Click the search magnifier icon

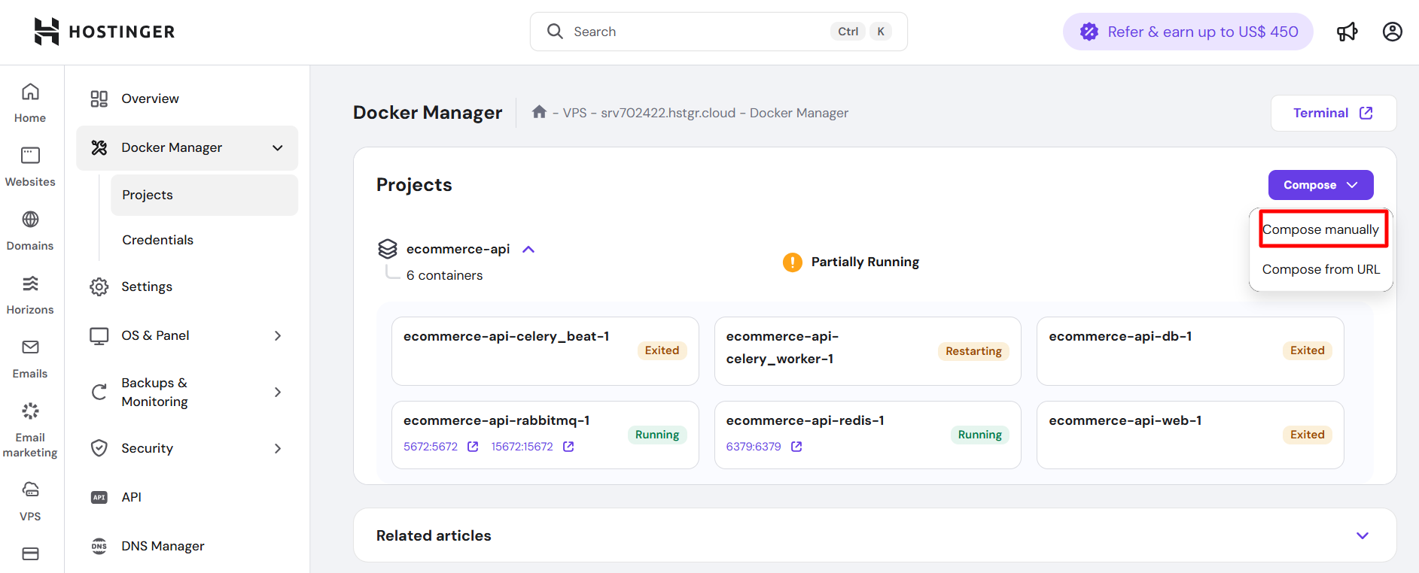click(555, 32)
